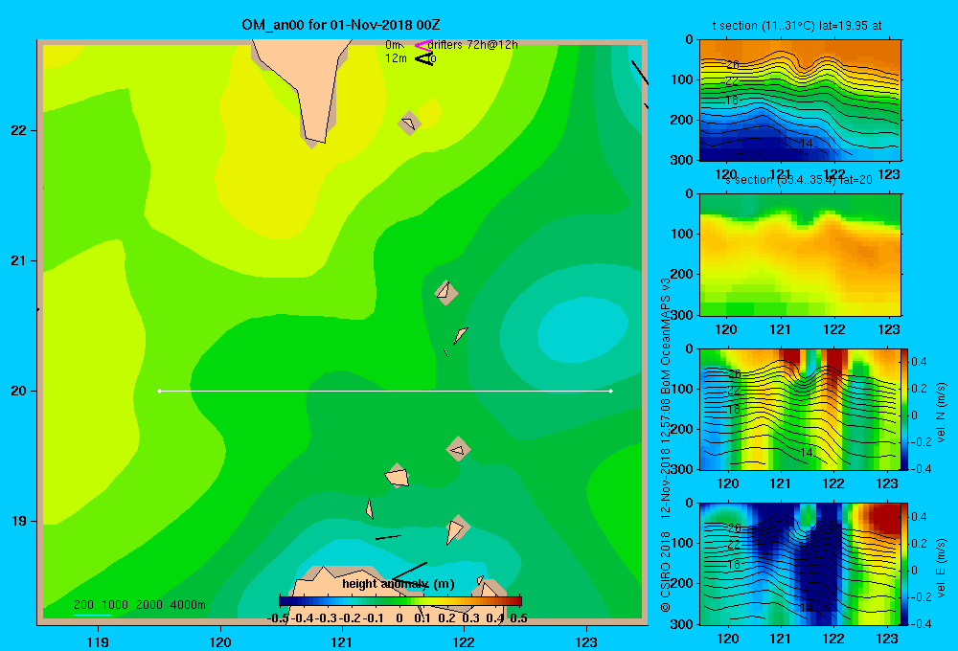Image resolution: width=958 pixels, height=651 pixels.
Task: Click the 'vel. E (m/s)' axis label
Action: coord(941,567)
